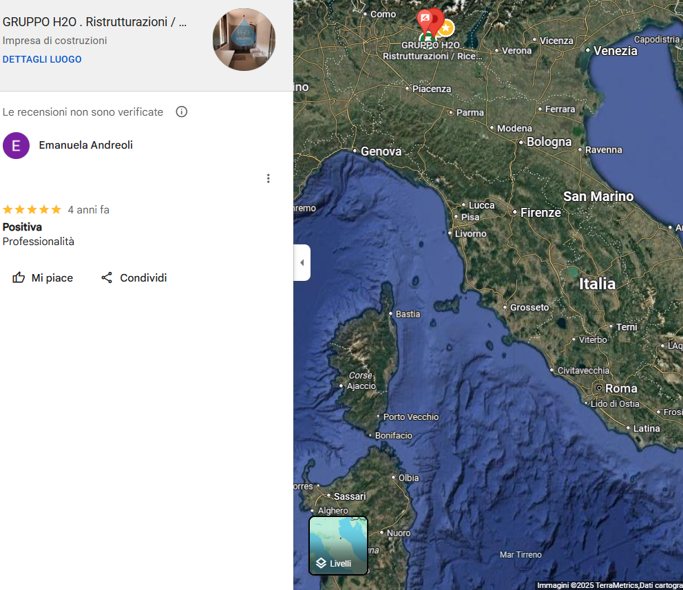Viewport: 683px width, 590px height.
Task: Select the Grosseto city label
Action: pyautogui.click(x=529, y=308)
